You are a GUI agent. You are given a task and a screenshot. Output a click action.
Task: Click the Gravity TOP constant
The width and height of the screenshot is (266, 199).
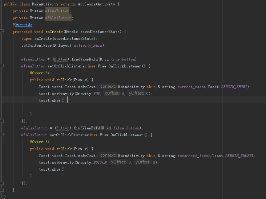97,94
